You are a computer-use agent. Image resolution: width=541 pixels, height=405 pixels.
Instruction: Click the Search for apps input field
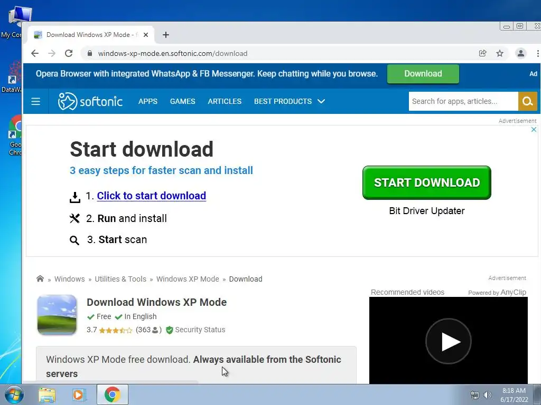click(x=463, y=101)
